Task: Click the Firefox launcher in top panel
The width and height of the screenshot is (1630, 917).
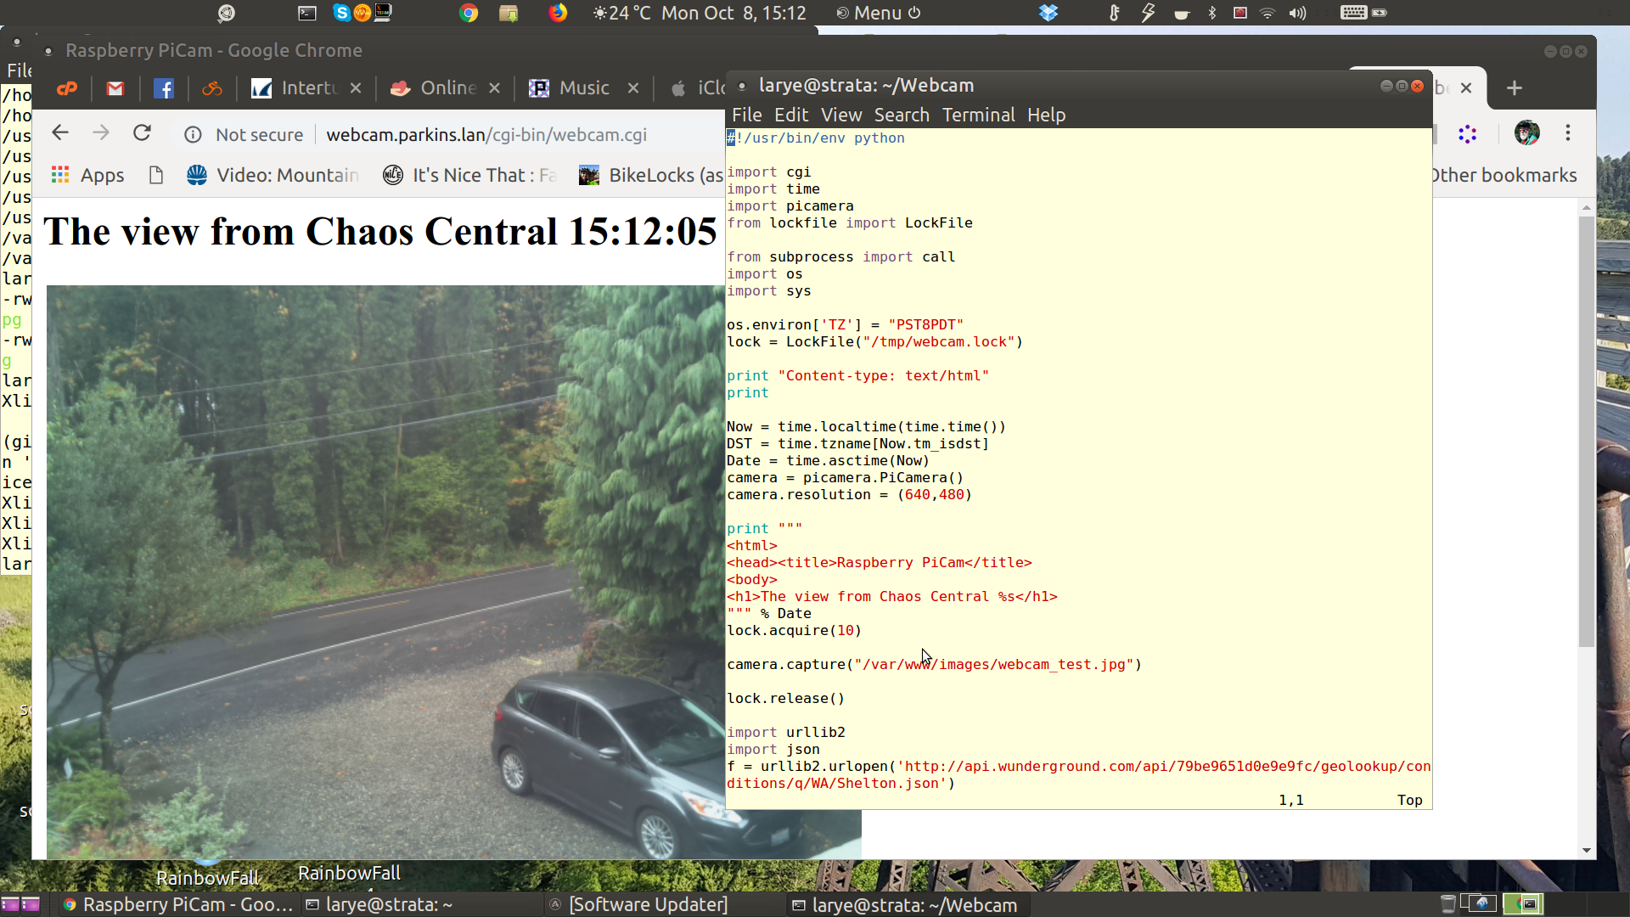Action: pos(558,13)
